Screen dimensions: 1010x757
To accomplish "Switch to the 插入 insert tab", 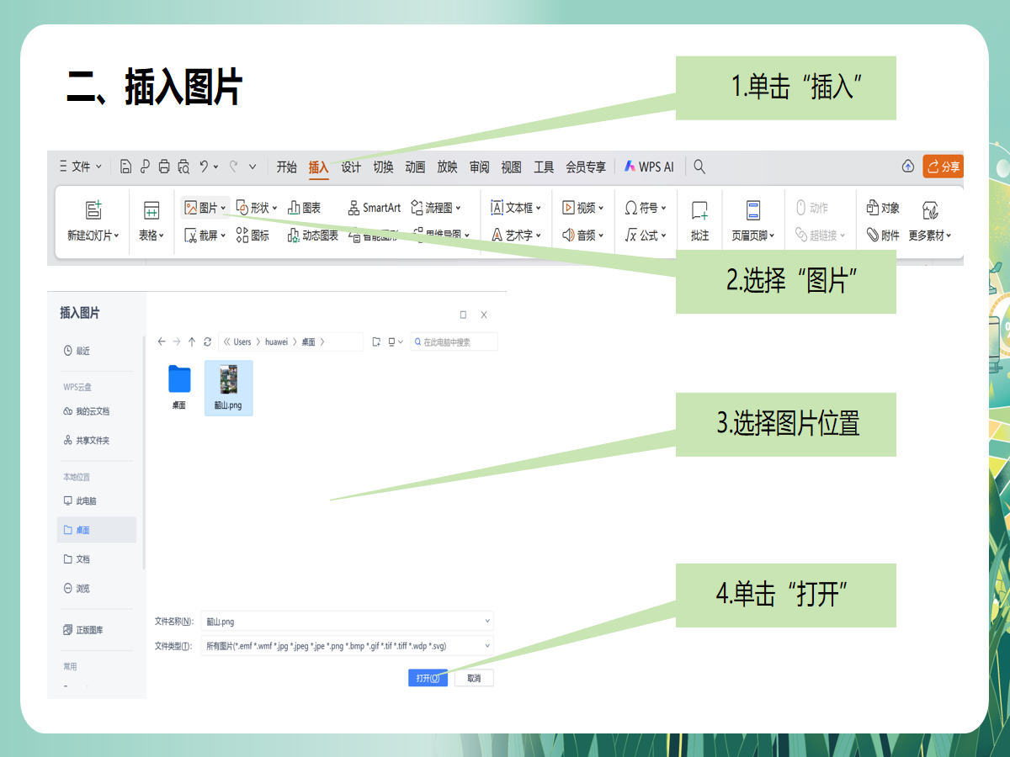I will (319, 167).
